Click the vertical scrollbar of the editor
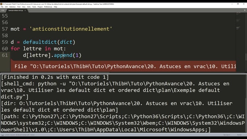Screen dimensions: 247x139 coord(246,57)
